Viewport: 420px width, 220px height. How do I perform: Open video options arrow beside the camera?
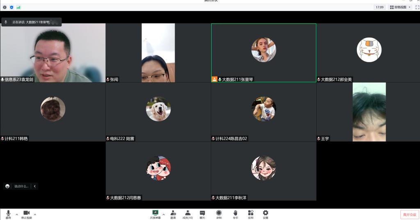pyautogui.click(x=35, y=214)
